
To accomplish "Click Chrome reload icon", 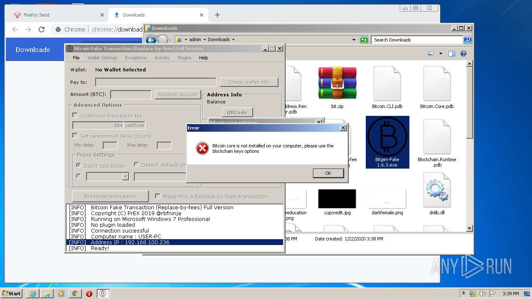I will coord(42,29).
